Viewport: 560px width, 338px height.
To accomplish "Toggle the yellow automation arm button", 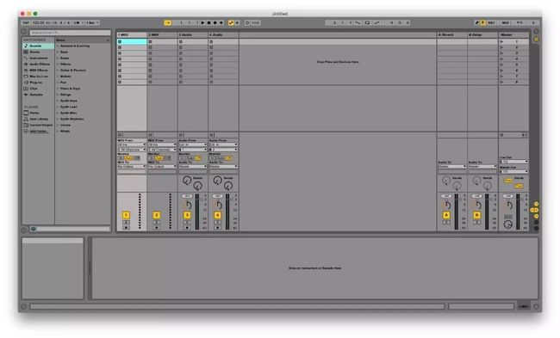I will [x=231, y=23].
